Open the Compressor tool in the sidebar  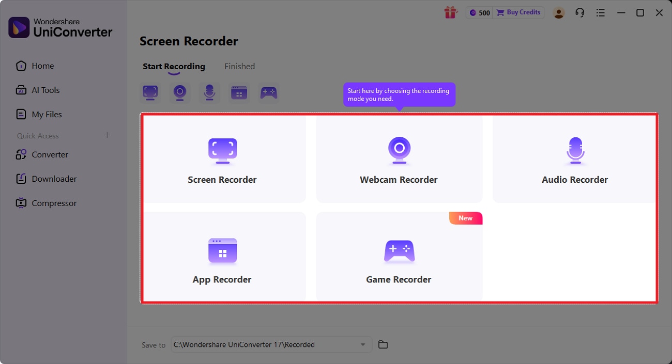pos(53,203)
